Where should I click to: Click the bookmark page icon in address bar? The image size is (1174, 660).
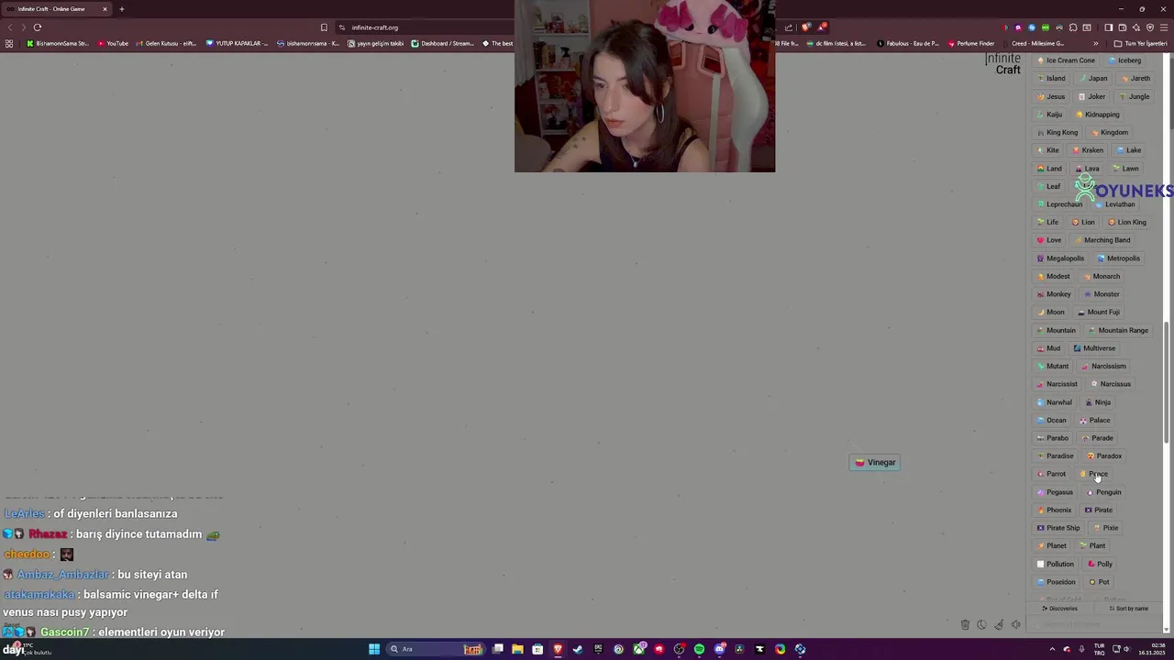[324, 27]
